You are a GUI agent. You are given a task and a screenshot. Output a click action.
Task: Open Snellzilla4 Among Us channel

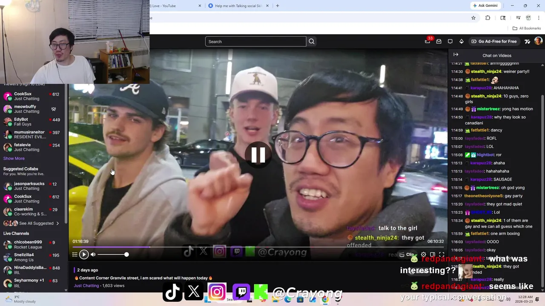(32, 257)
